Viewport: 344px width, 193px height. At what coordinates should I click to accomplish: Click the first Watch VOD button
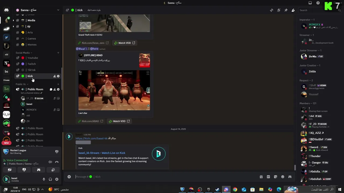point(124,43)
